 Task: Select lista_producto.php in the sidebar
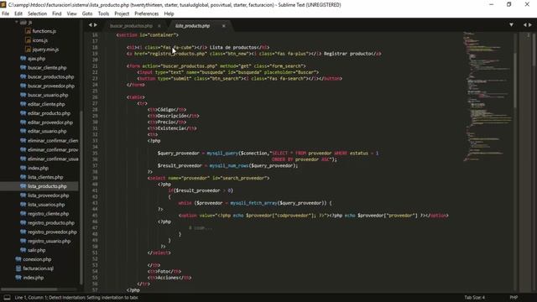[x=47, y=186]
